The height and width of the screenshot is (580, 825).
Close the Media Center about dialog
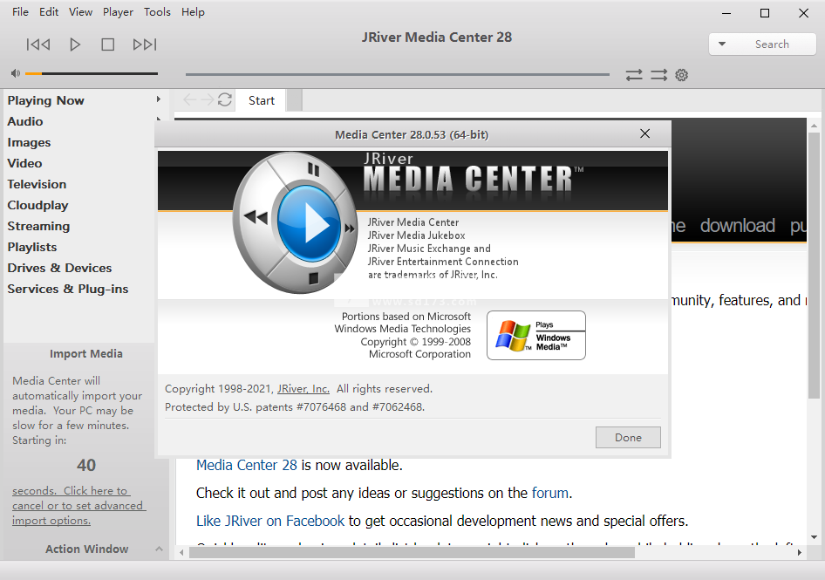(645, 133)
